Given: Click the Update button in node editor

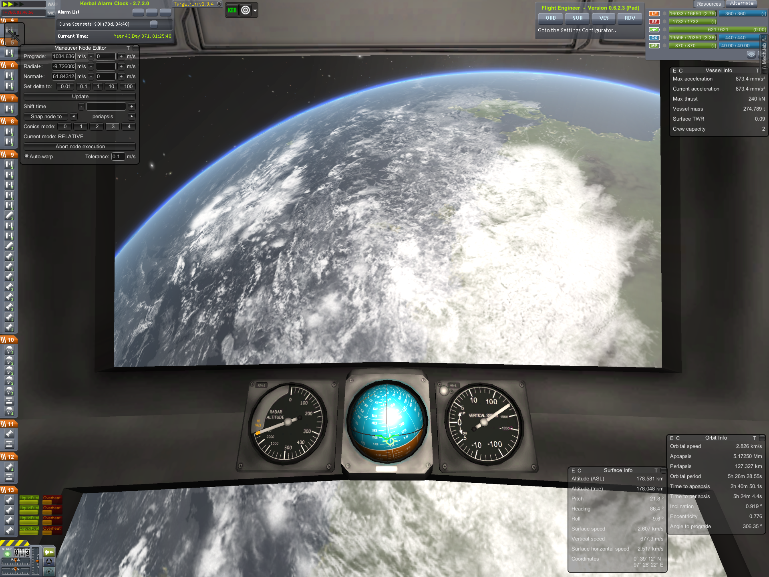Looking at the screenshot, I should pyautogui.click(x=80, y=97).
